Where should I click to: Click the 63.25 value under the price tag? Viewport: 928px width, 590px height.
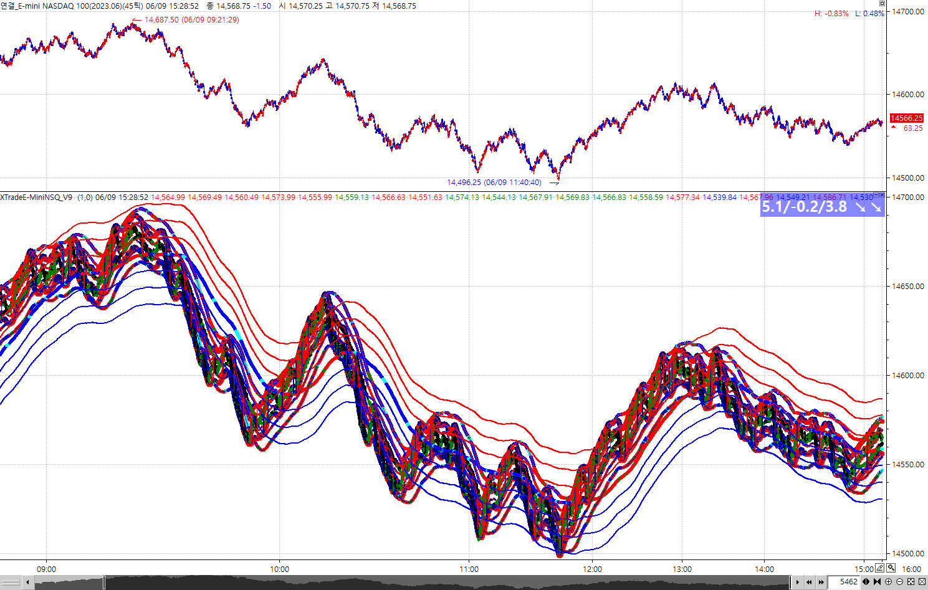pyautogui.click(x=913, y=128)
